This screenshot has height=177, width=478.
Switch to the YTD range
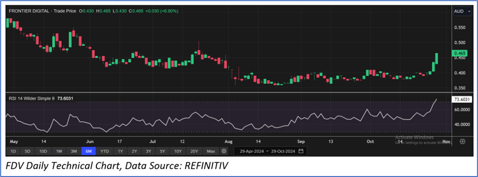(x=104, y=151)
